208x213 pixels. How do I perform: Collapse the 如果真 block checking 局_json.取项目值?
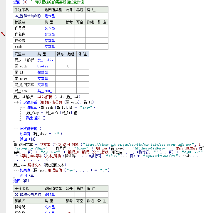point(17,170)
